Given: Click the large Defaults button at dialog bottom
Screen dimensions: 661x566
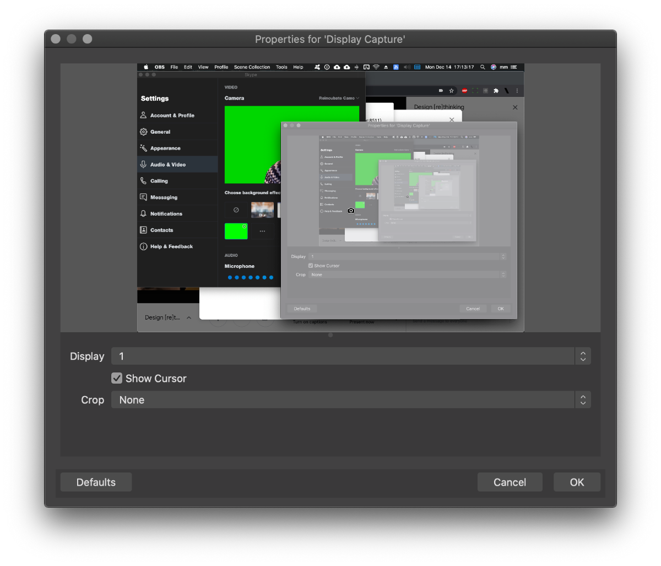Looking at the screenshot, I should tap(96, 482).
